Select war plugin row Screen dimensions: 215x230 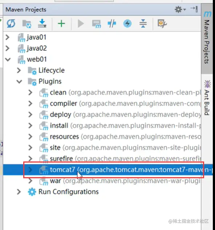click(102, 181)
